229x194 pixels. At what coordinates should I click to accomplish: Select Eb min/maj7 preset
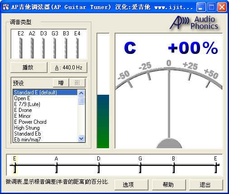(x=45, y=139)
